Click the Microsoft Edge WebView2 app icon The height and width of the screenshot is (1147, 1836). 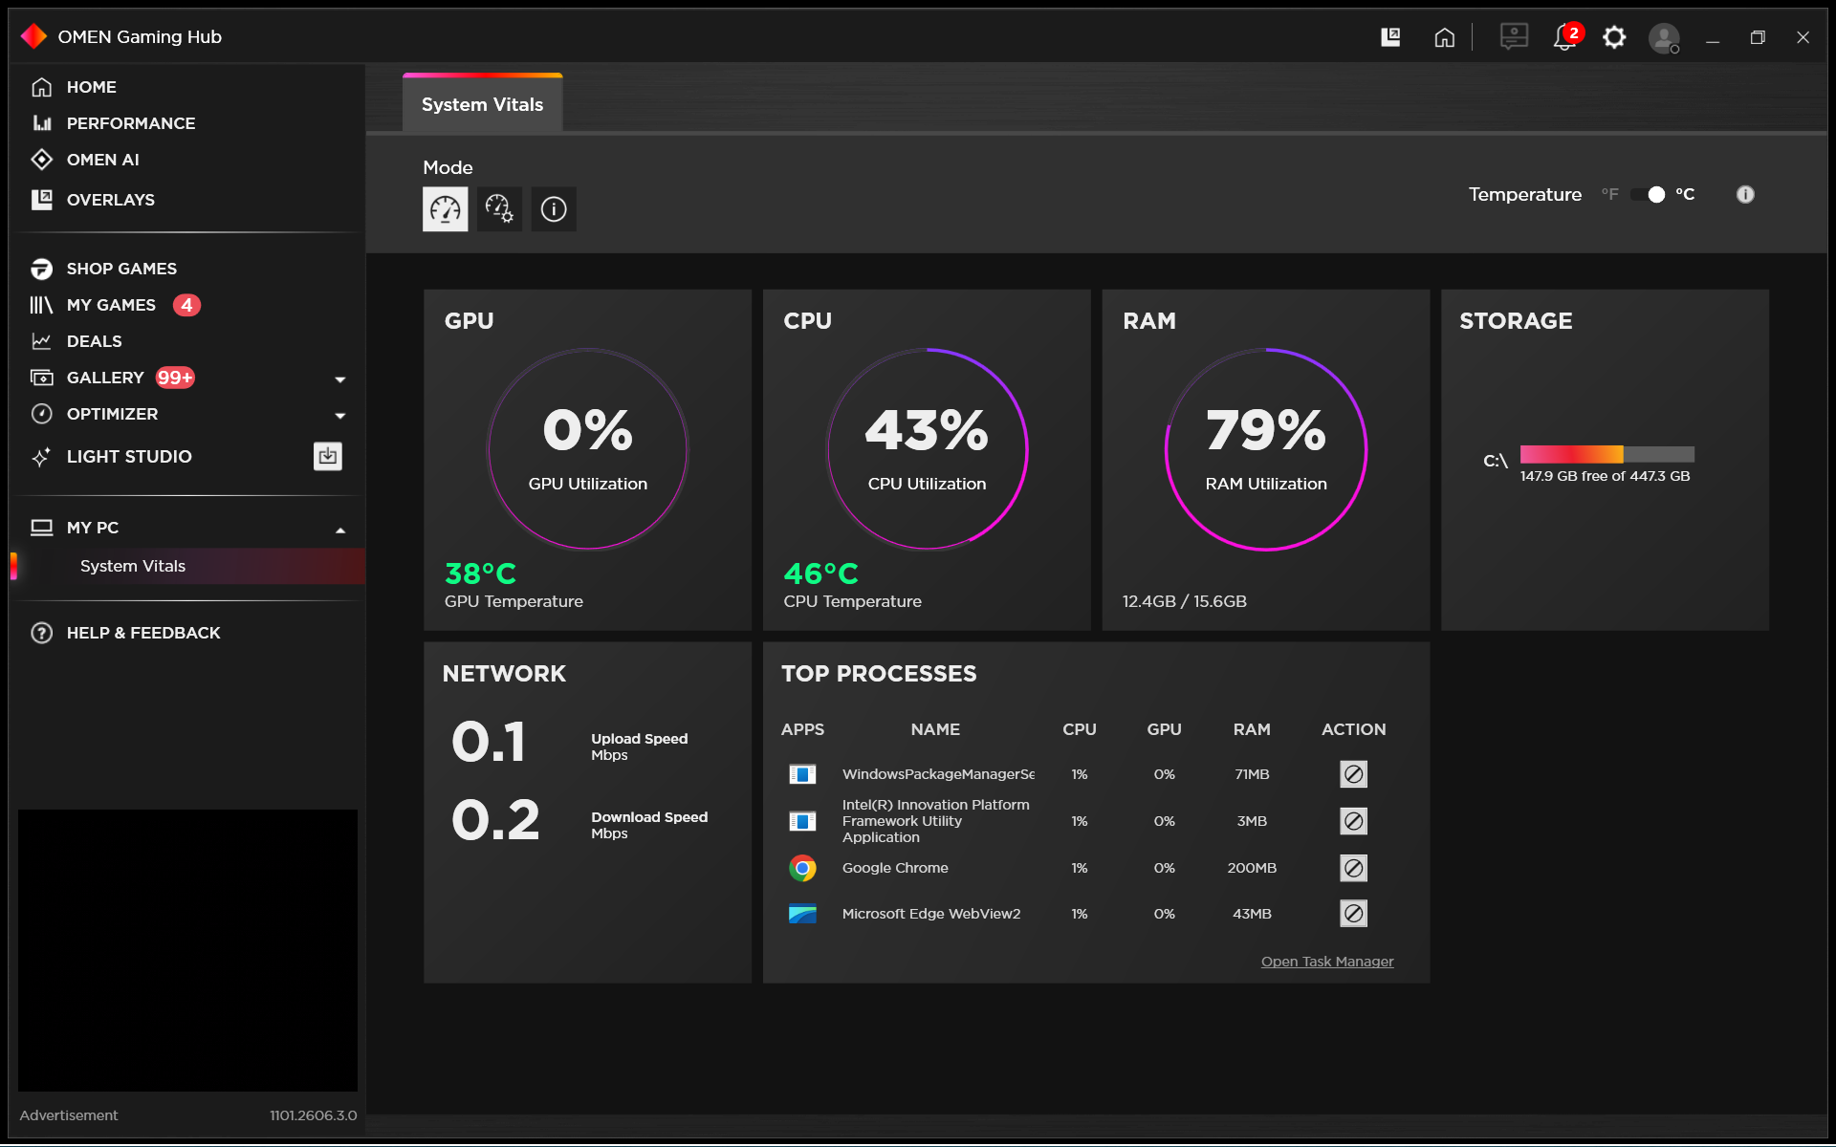tap(802, 914)
